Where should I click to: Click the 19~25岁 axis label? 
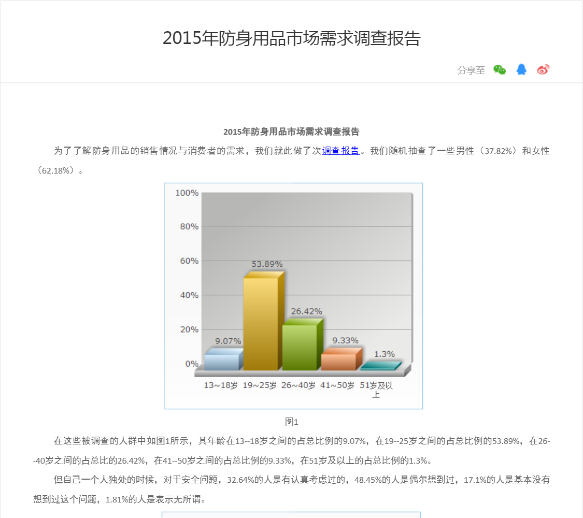(x=260, y=385)
